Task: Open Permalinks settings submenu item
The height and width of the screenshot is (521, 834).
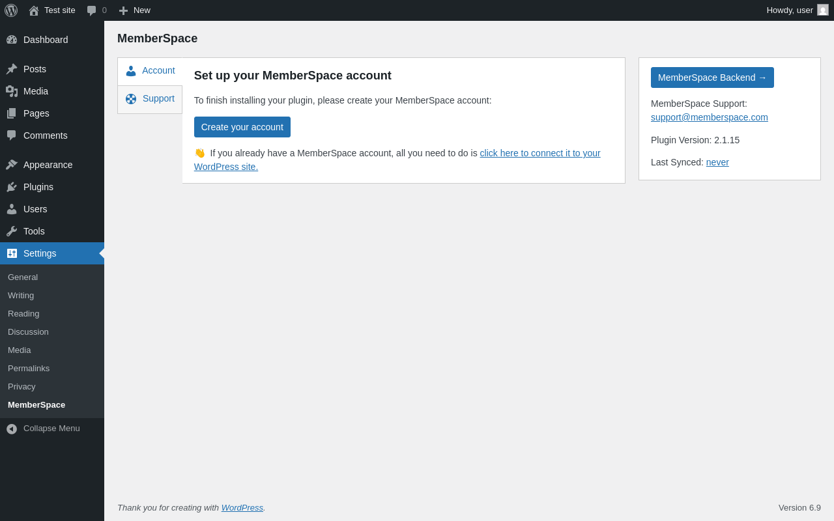Action: tap(29, 369)
